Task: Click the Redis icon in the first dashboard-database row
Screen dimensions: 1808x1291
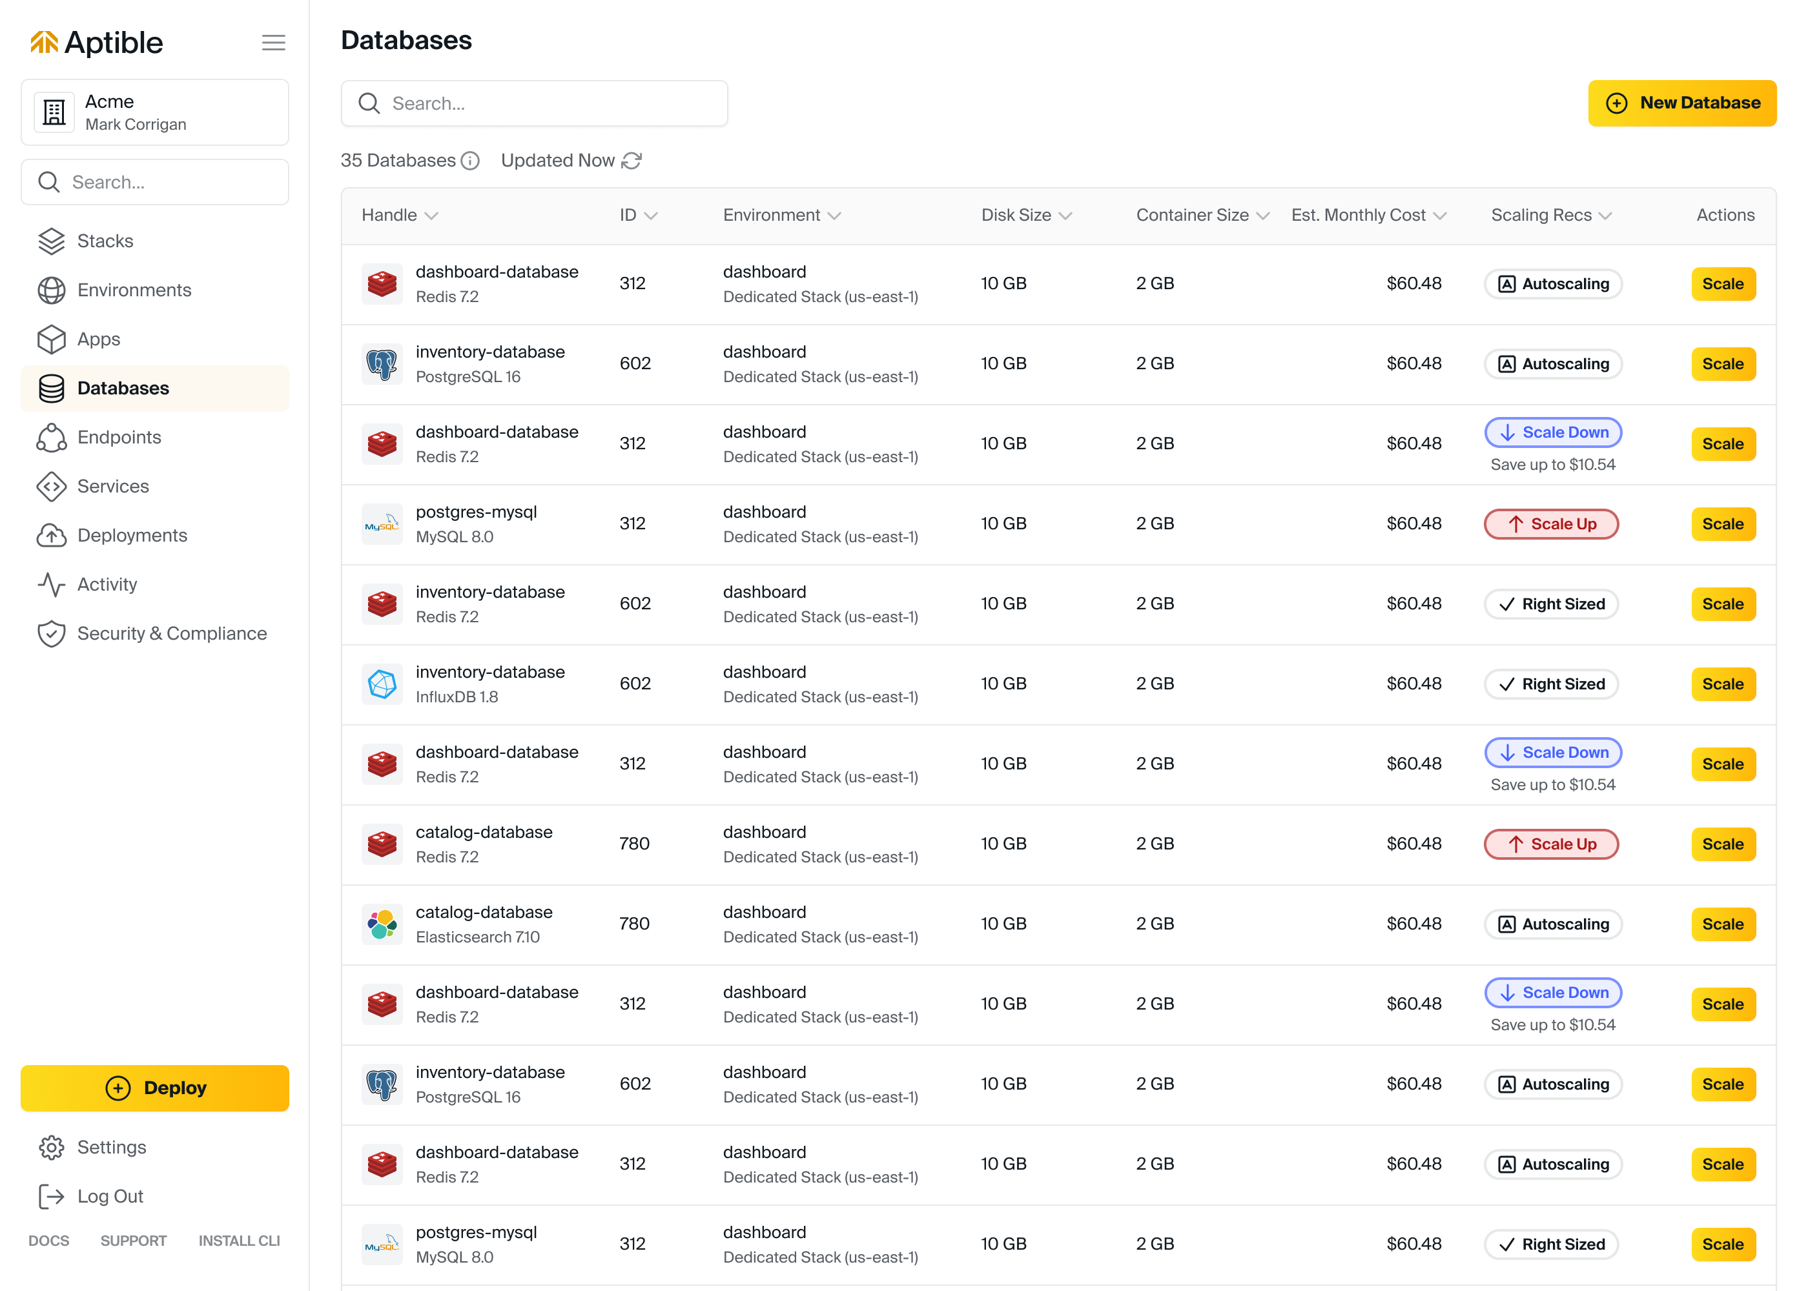Action: click(x=382, y=284)
